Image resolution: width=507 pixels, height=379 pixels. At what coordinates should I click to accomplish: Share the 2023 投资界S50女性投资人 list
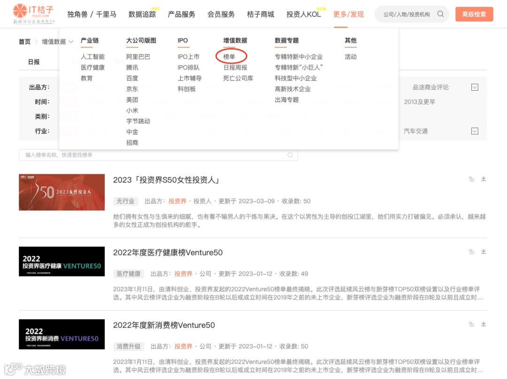pos(471,179)
